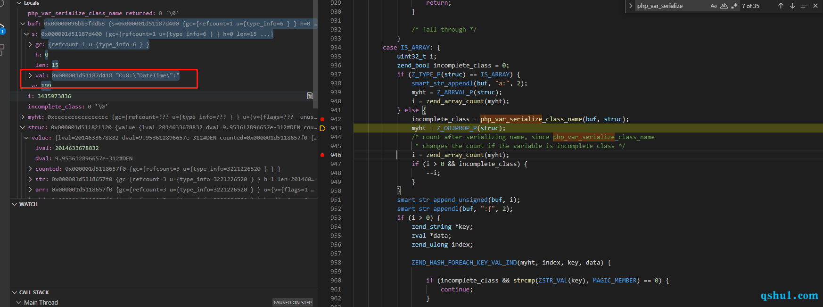This screenshot has height=307, width=823.
Task: Expand the replace field chevron in find widget
Action: tap(630, 6)
